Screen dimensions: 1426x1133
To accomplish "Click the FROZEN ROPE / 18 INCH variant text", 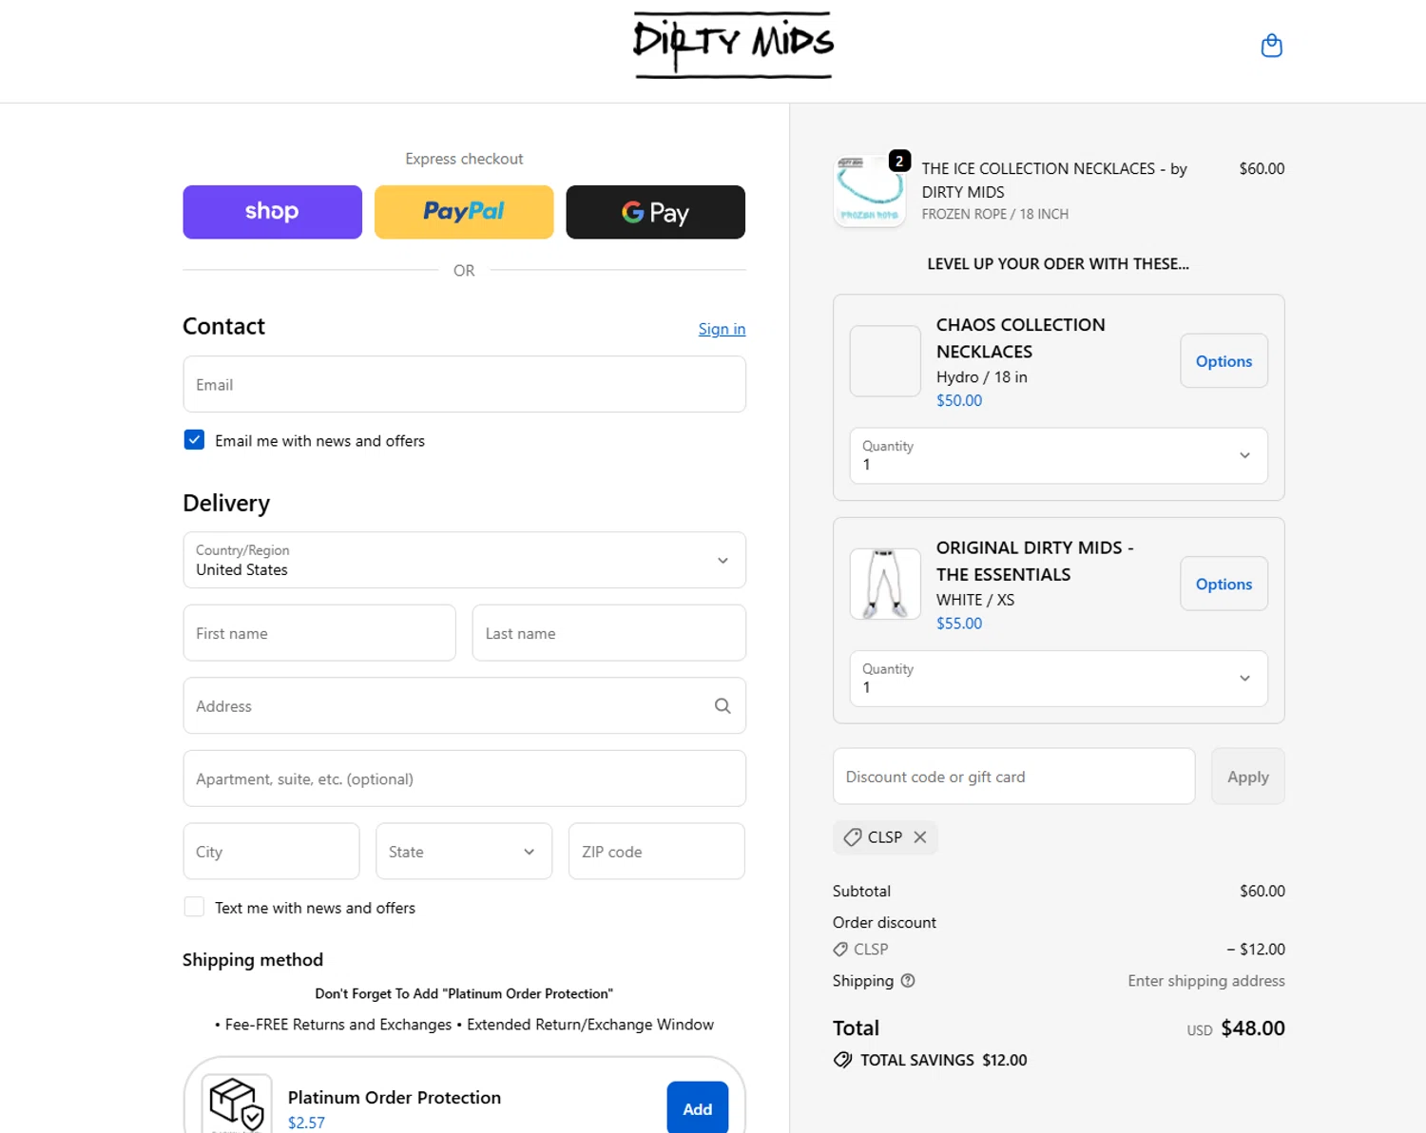I will coord(994,215).
